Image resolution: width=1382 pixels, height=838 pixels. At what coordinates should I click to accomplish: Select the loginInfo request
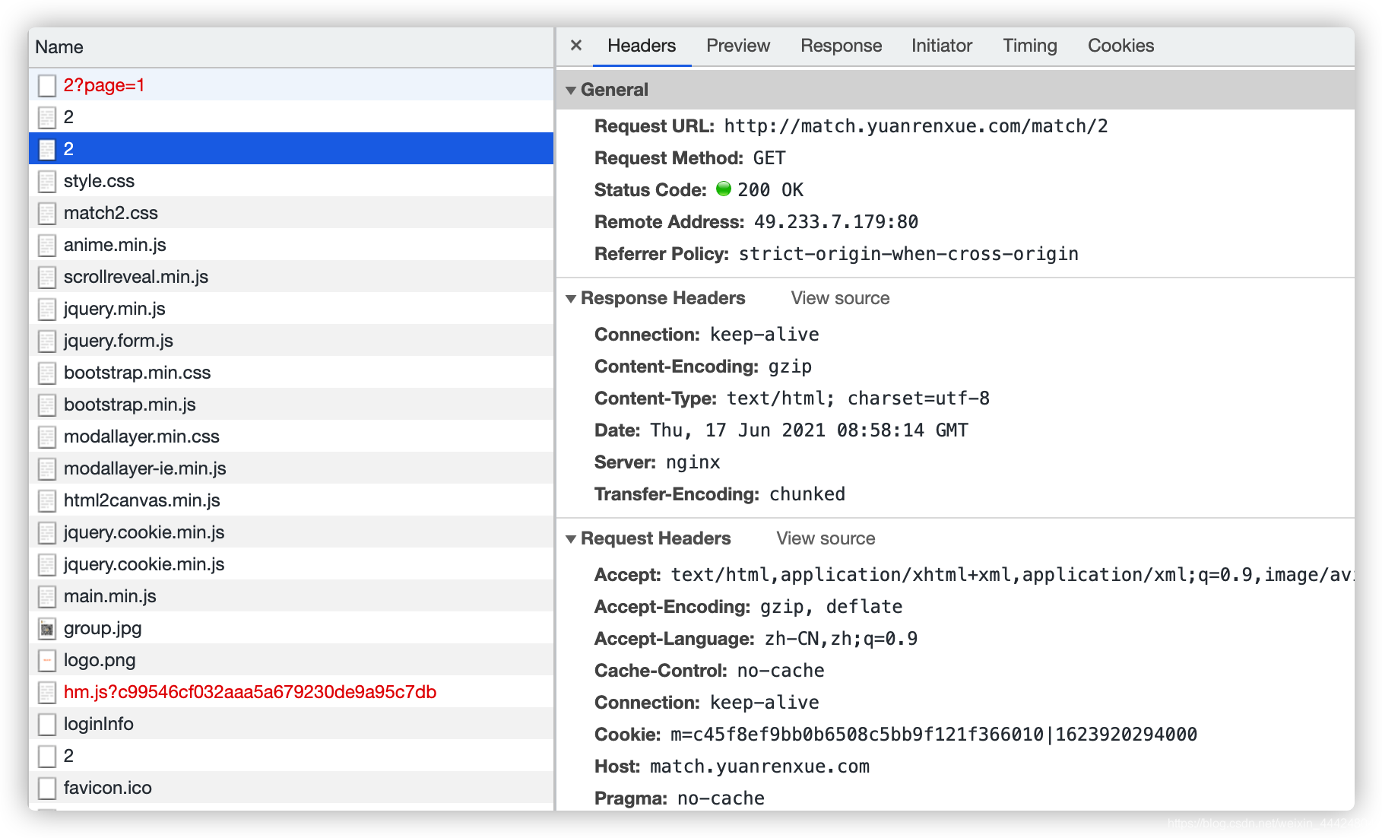pyautogui.click(x=291, y=724)
